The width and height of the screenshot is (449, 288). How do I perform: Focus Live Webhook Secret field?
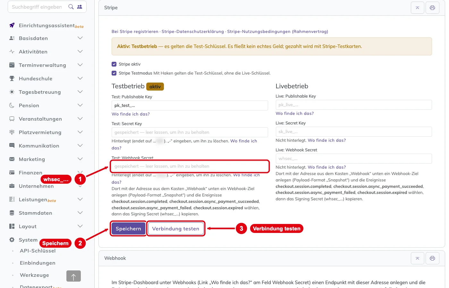tap(354, 158)
